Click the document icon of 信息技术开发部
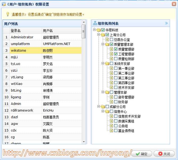The width and height of the screenshot is (178, 160). [x=111, y=116]
